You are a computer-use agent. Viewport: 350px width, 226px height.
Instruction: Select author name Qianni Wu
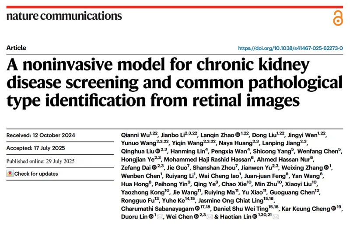(135, 135)
